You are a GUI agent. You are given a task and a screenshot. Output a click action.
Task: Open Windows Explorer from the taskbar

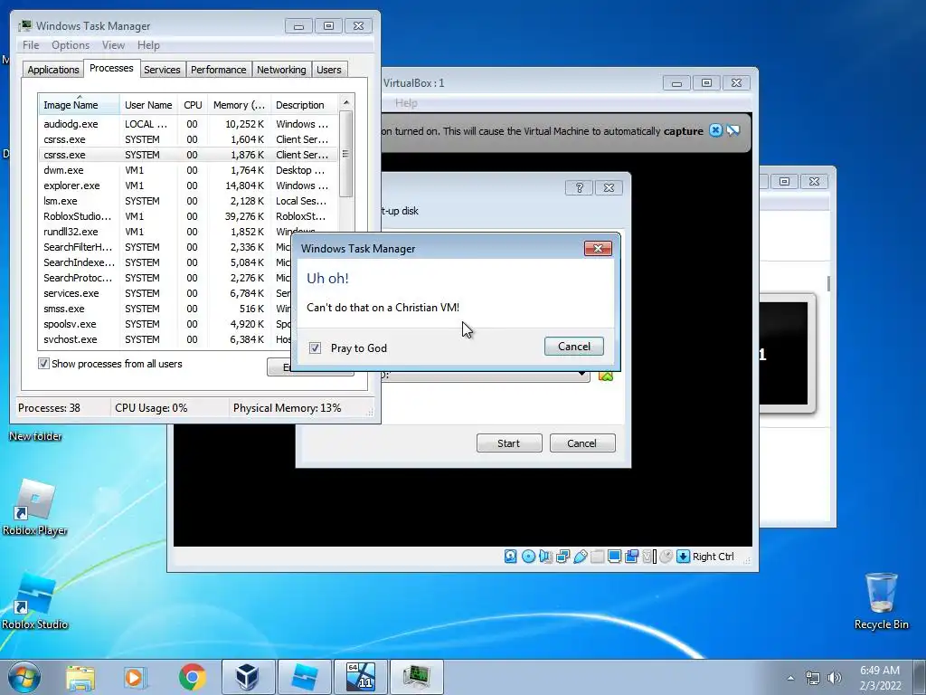point(80,677)
